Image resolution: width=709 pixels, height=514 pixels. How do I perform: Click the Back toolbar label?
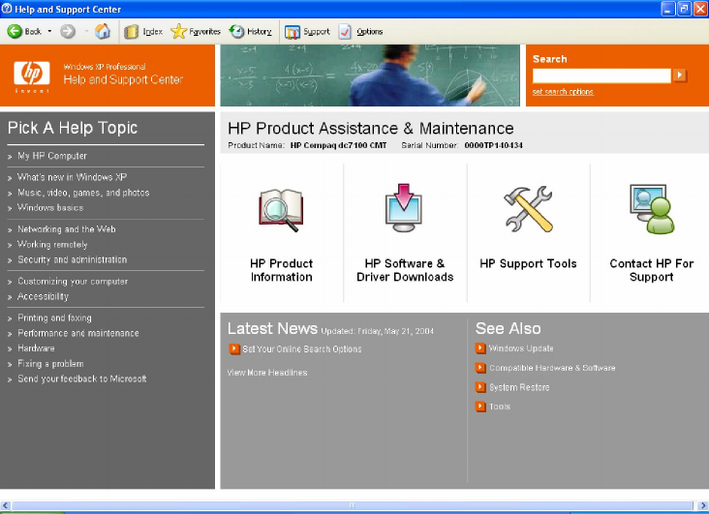tap(33, 31)
